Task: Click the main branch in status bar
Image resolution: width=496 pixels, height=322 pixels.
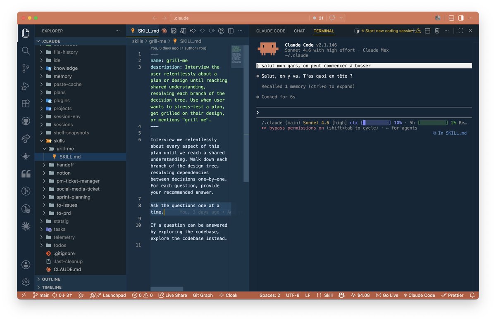Action: [41, 295]
